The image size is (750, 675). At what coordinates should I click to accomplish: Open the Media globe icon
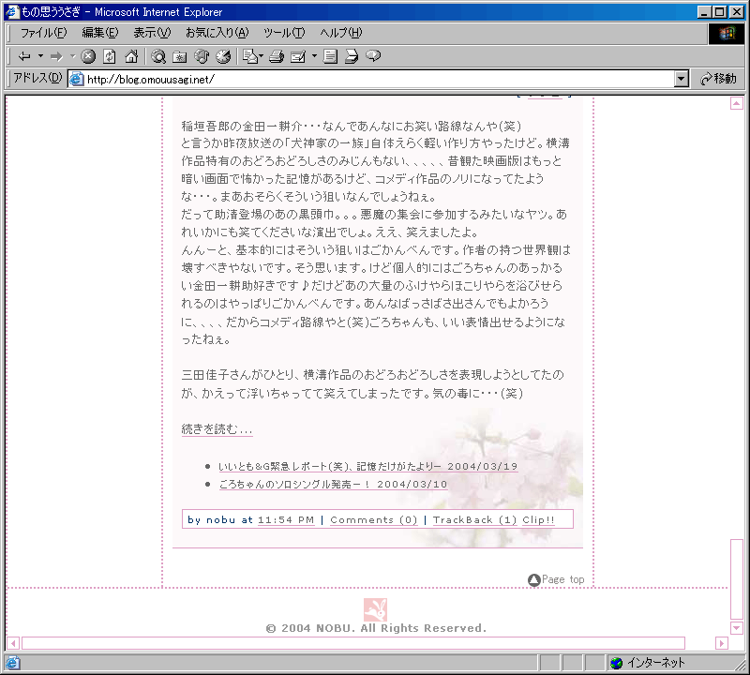coord(202,56)
